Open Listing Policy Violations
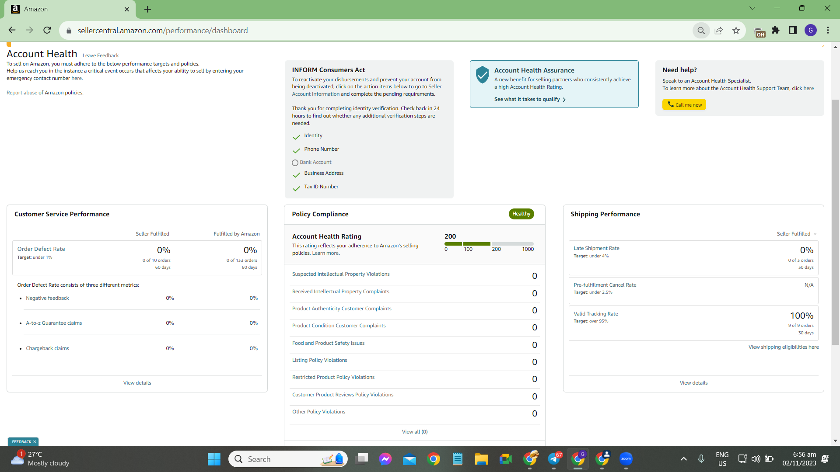840x472 pixels. pyautogui.click(x=319, y=360)
